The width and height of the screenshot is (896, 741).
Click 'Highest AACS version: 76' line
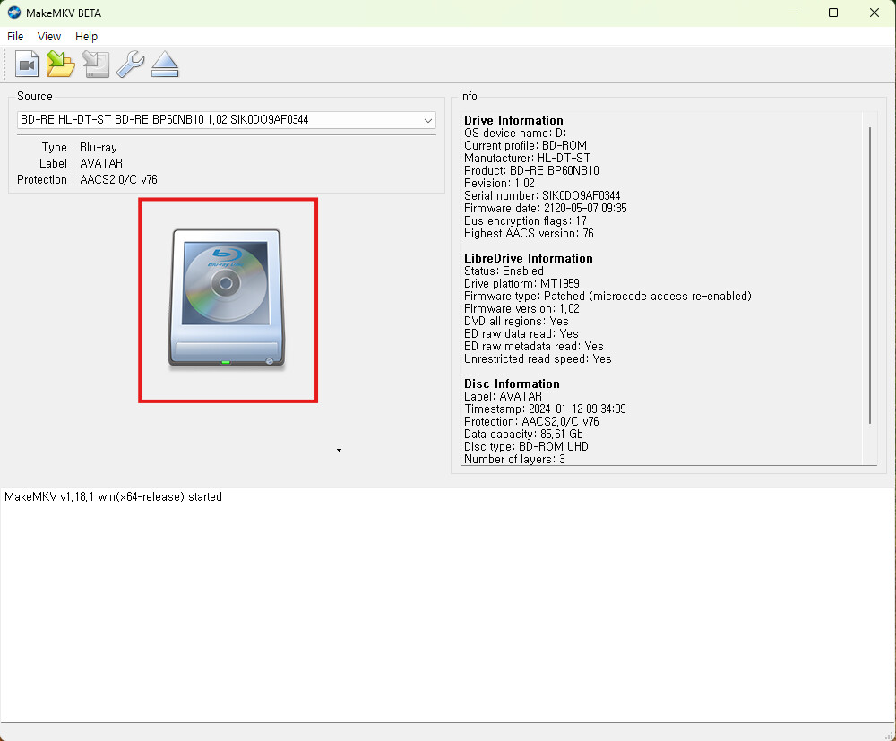click(529, 234)
